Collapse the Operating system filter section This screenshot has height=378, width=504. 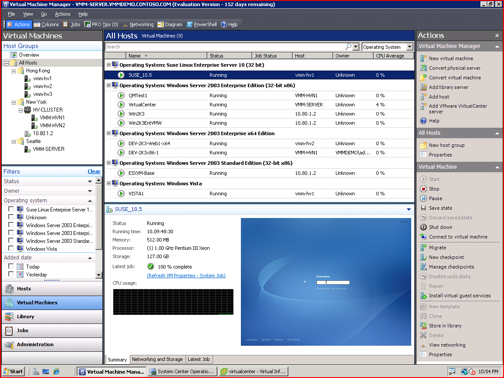point(90,201)
